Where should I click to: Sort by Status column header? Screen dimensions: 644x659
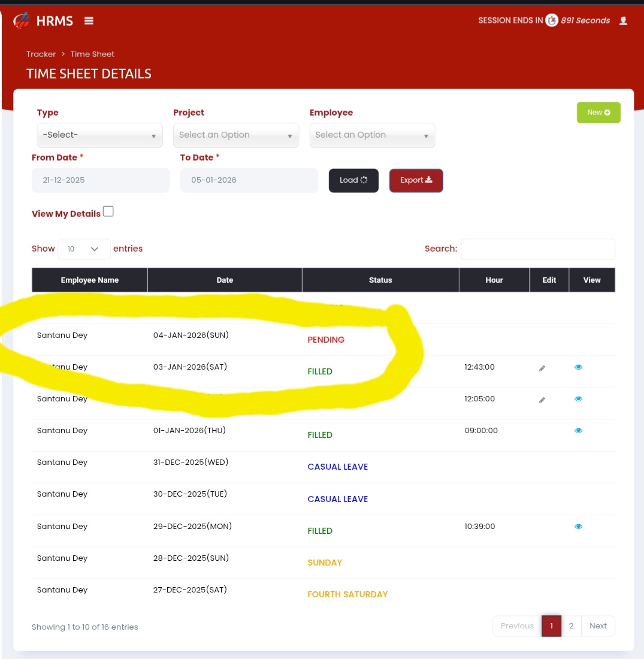(x=380, y=280)
